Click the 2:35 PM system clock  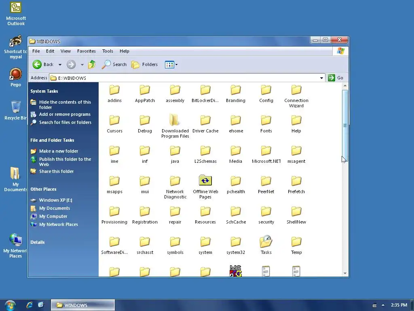[399, 305]
